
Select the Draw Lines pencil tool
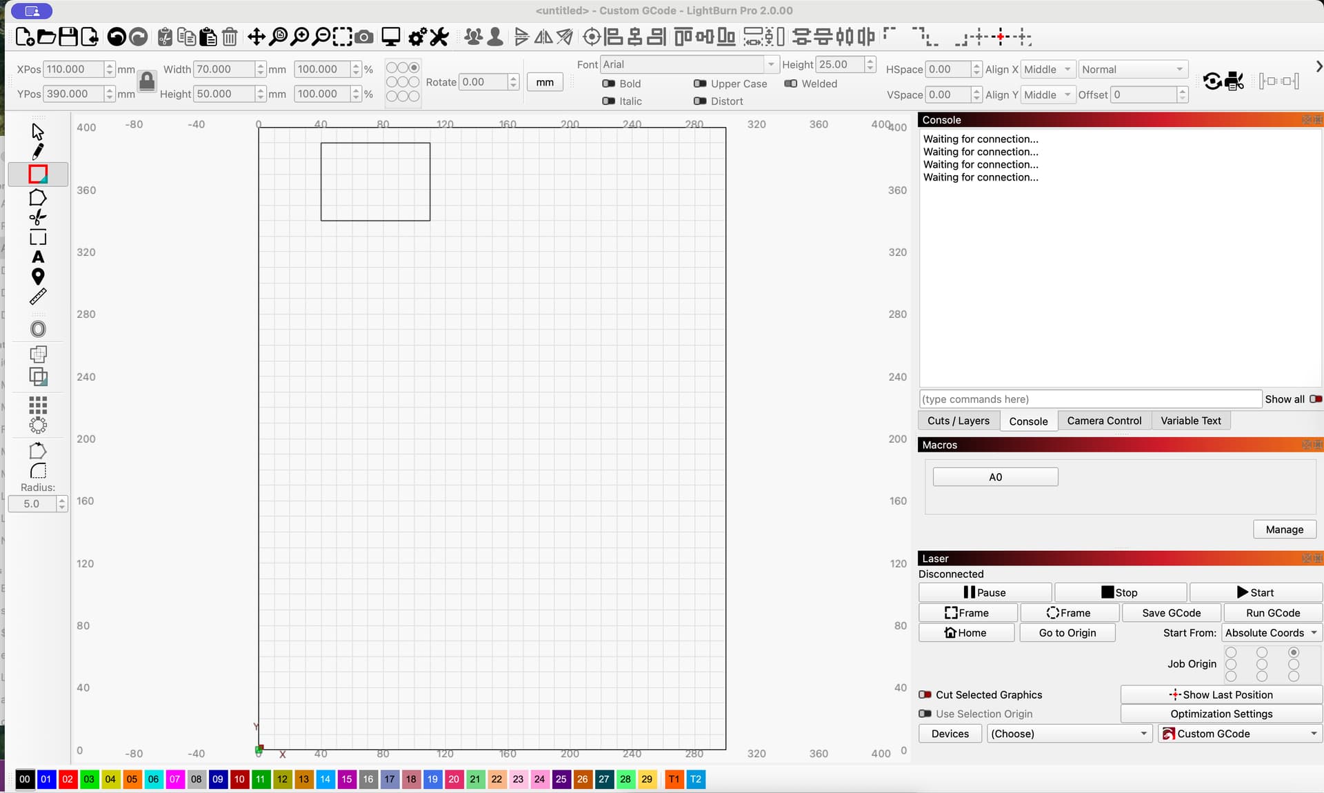click(38, 152)
